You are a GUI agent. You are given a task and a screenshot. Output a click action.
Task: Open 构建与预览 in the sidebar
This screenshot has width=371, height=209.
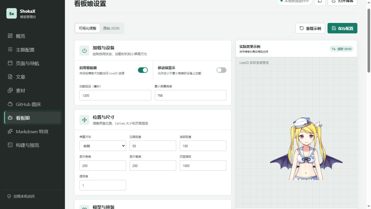32,145
